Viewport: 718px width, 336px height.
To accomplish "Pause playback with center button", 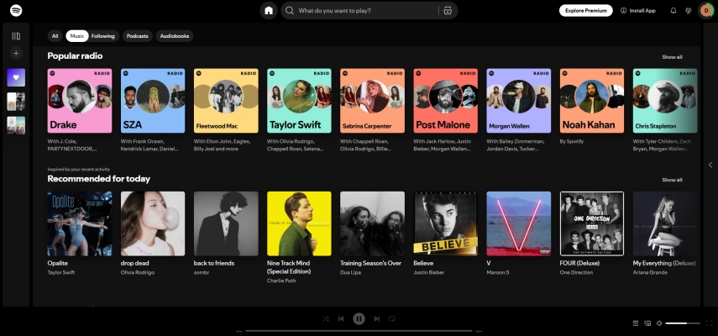I will (359, 318).
